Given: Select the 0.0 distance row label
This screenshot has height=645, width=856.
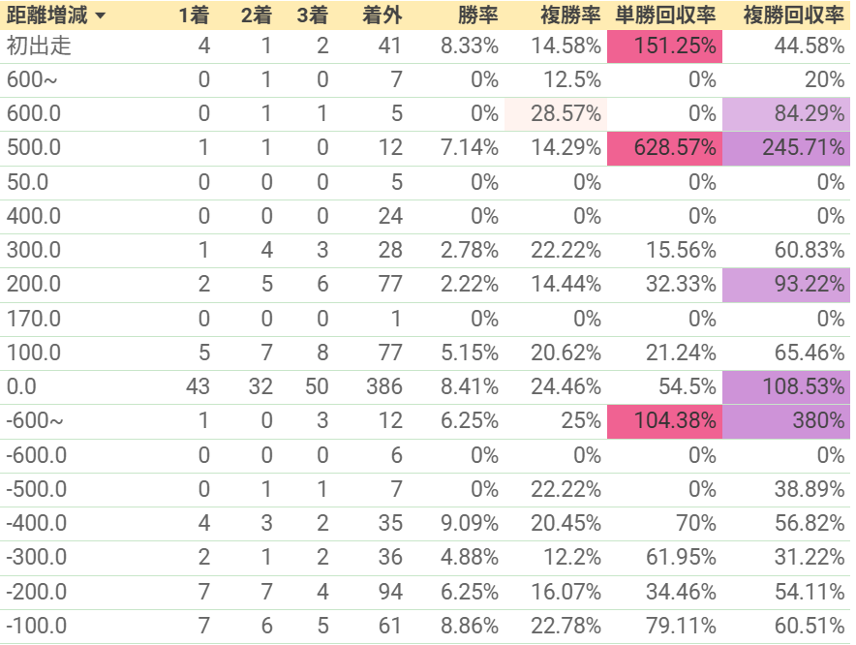Looking at the screenshot, I should (21, 386).
